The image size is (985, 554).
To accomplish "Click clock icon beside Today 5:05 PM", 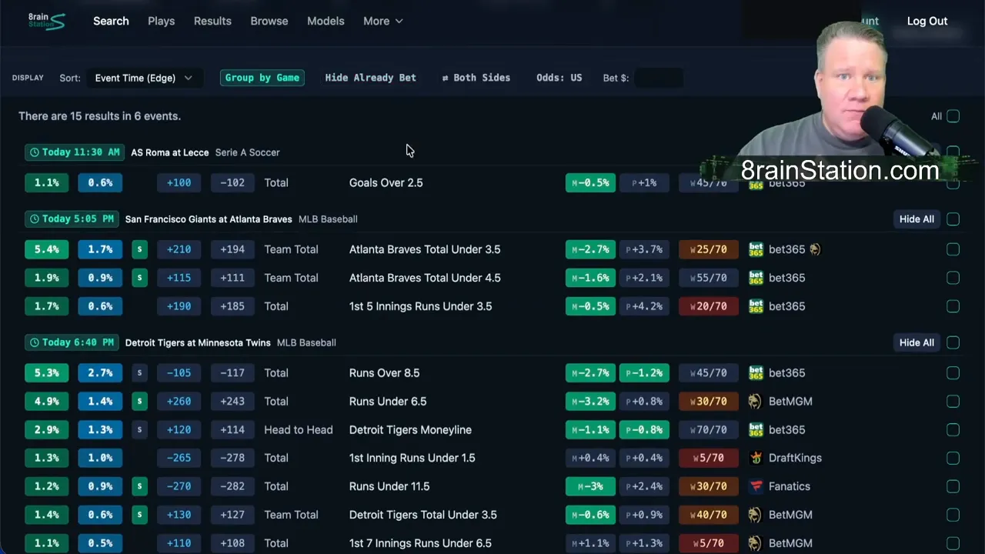I will 34,219.
